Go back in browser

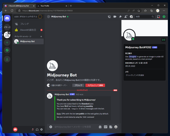[6, 11]
